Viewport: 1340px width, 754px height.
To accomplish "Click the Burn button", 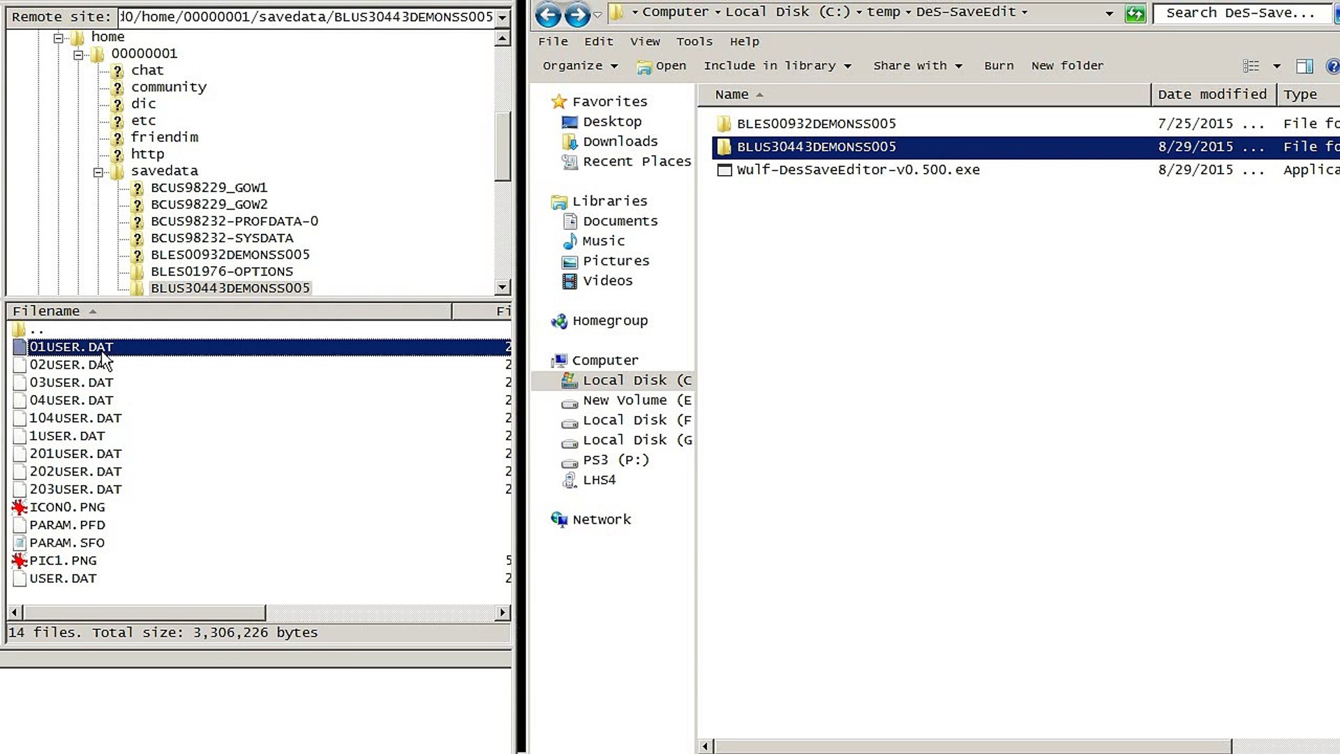I will (x=999, y=66).
